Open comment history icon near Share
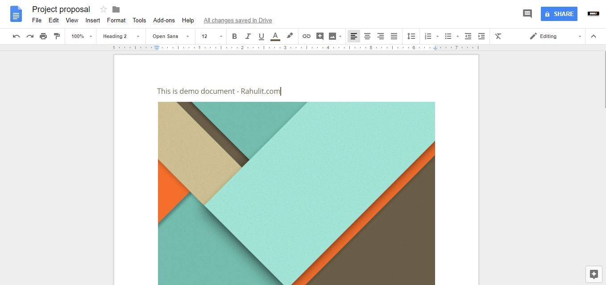This screenshot has width=606, height=285. tap(527, 13)
